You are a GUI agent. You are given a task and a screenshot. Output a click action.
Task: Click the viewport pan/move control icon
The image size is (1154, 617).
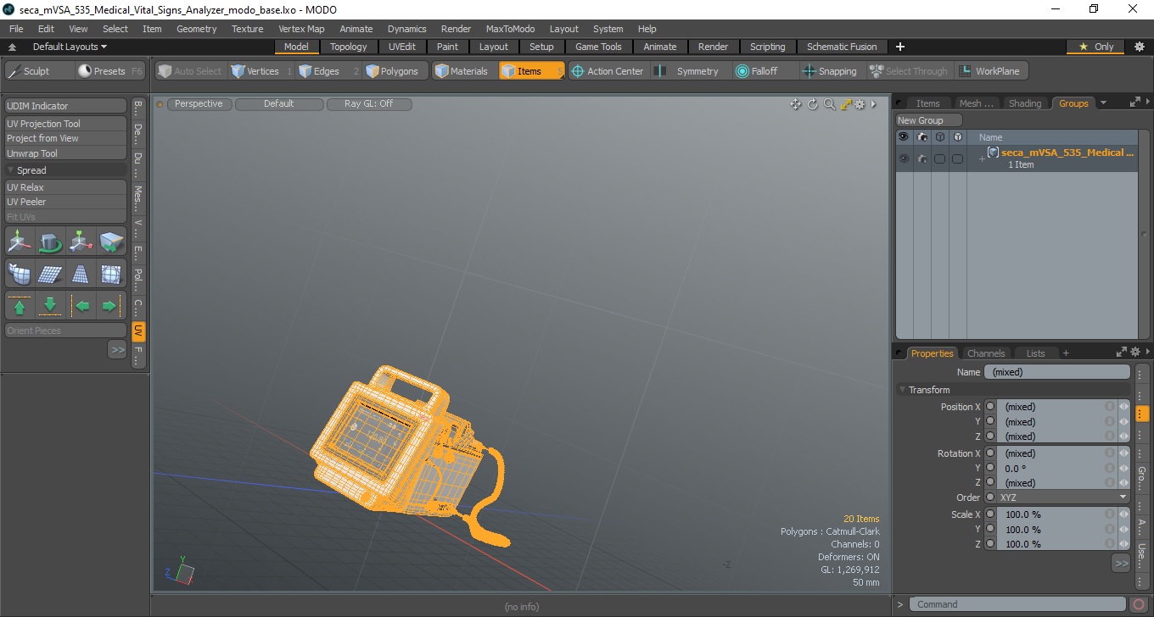coord(795,104)
